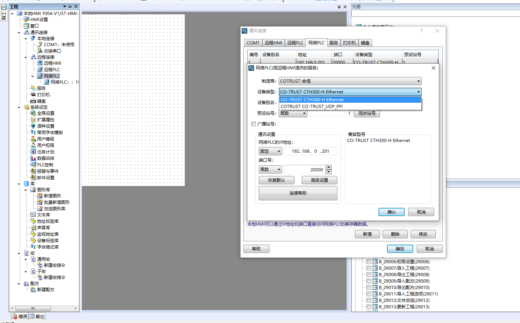Click the 语种设置 globe icon

(33, 126)
